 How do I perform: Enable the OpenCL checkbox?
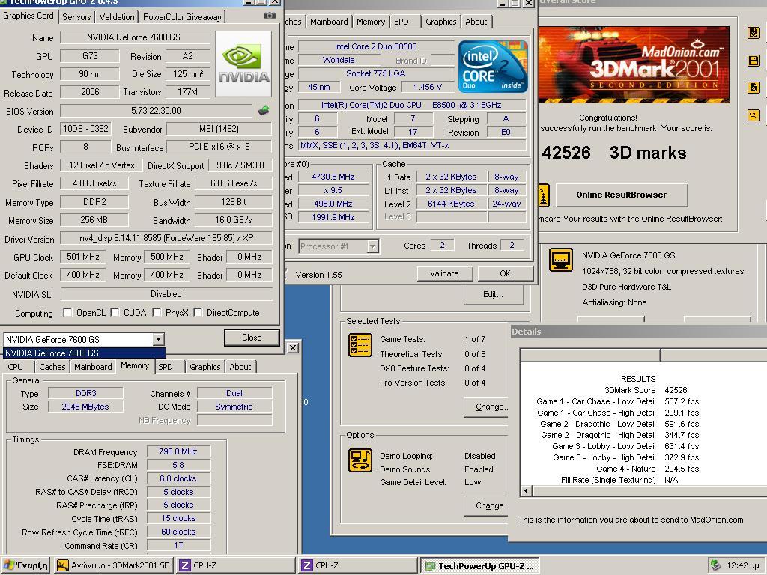[68, 312]
